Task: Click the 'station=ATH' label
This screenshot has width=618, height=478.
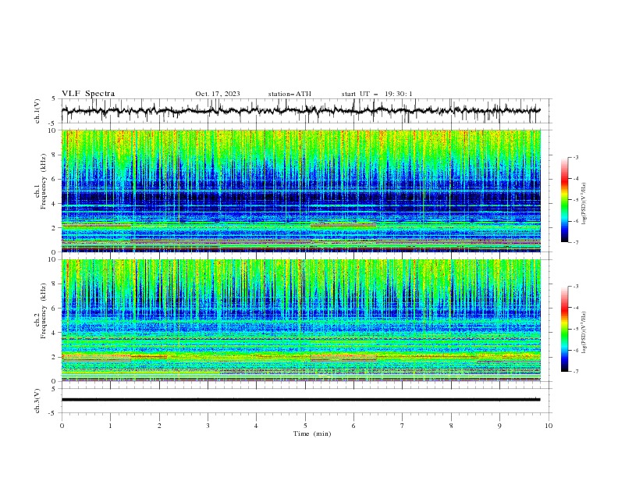Action: coord(289,94)
